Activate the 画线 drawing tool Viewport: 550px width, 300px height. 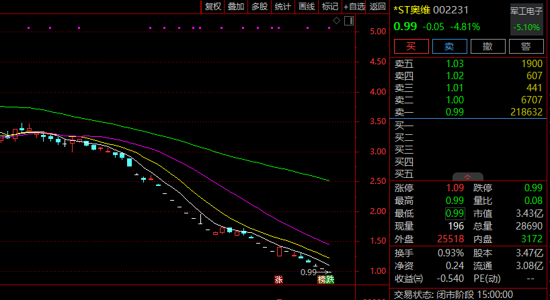[x=307, y=7]
